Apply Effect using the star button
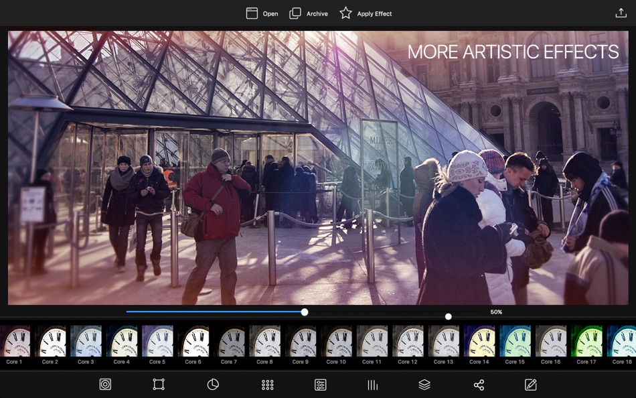The image size is (636, 398). click(366, 13)
